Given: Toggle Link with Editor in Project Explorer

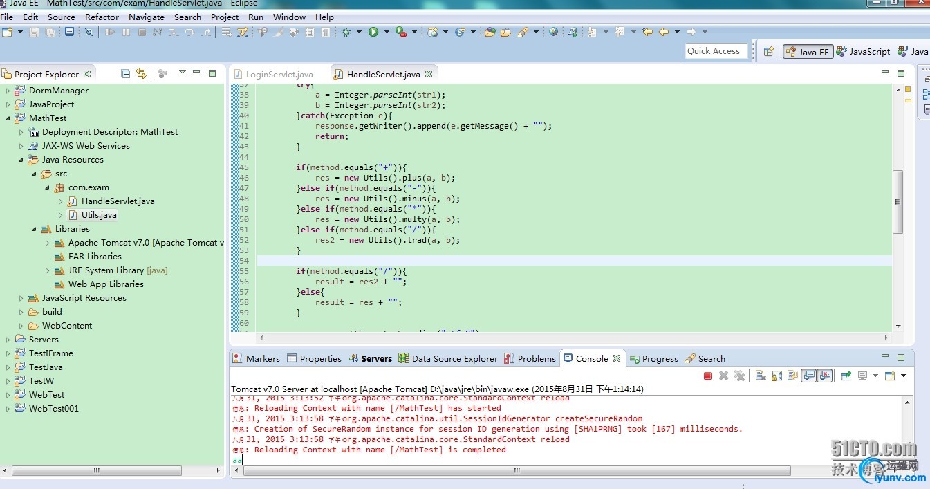Looking at the screenshot, I should tap(141, 73).
